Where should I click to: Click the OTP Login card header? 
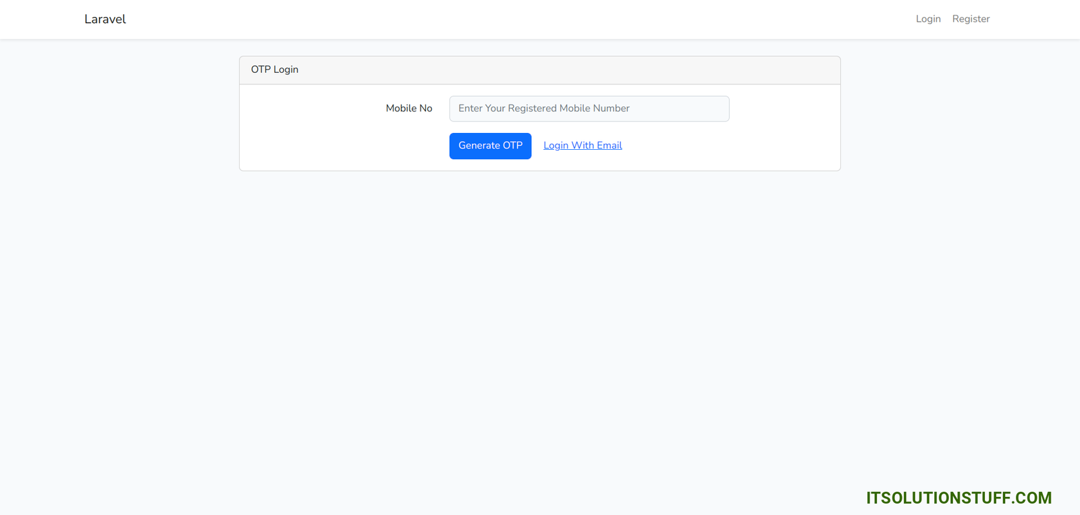(539, 70)
